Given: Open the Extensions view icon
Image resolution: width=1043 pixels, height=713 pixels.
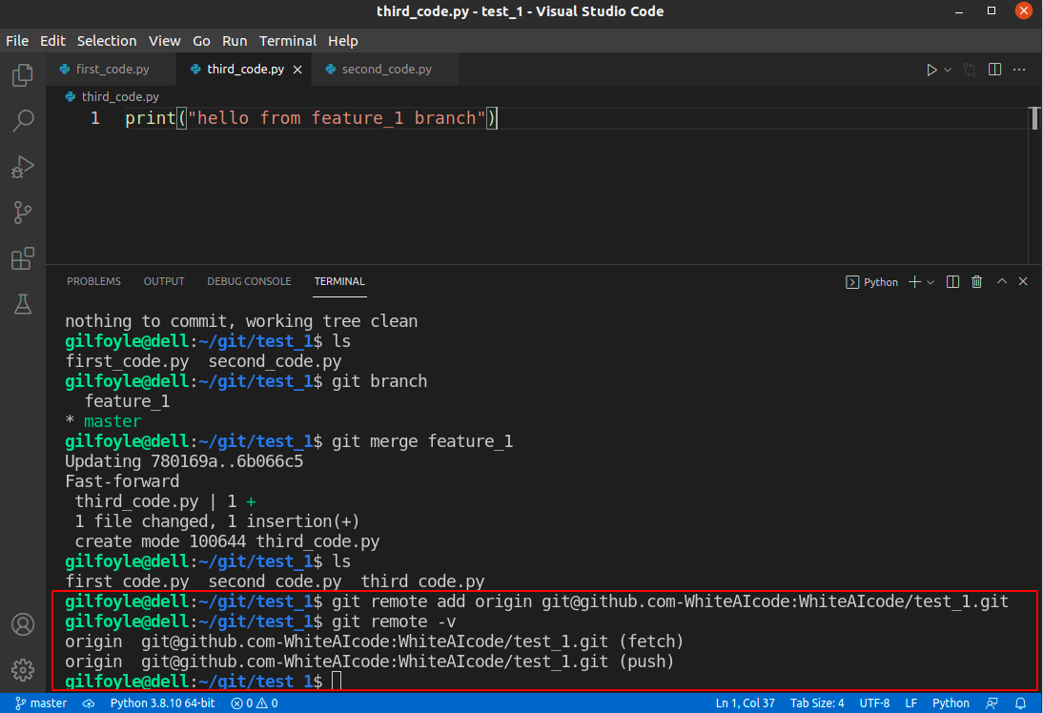Looking at the screenshot, I should 22,258.
